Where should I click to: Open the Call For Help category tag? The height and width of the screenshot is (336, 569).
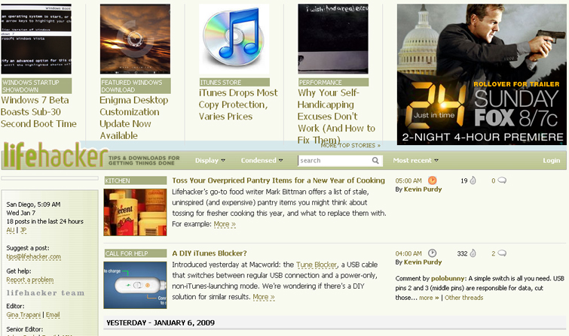tap(136, 253)
